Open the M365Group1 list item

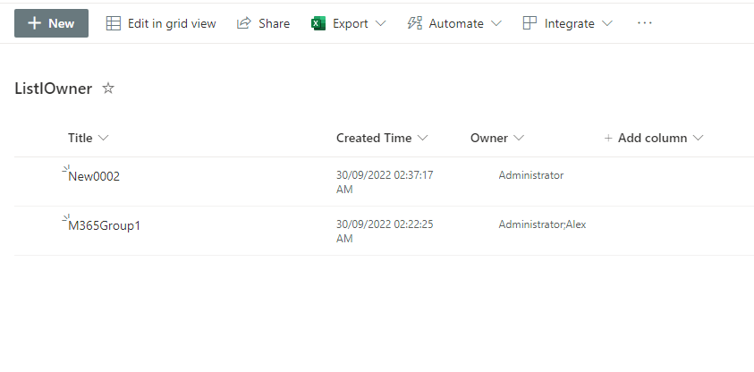[105, 225]
